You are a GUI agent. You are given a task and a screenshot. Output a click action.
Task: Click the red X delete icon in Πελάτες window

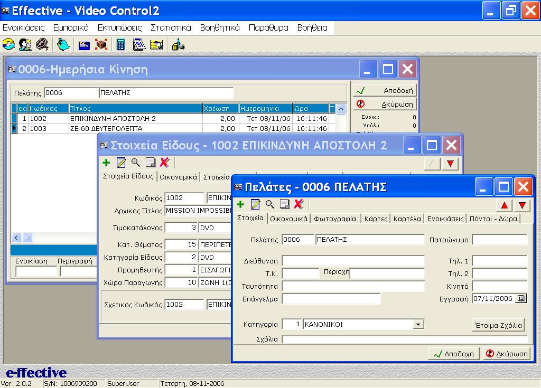pos(299,204)
